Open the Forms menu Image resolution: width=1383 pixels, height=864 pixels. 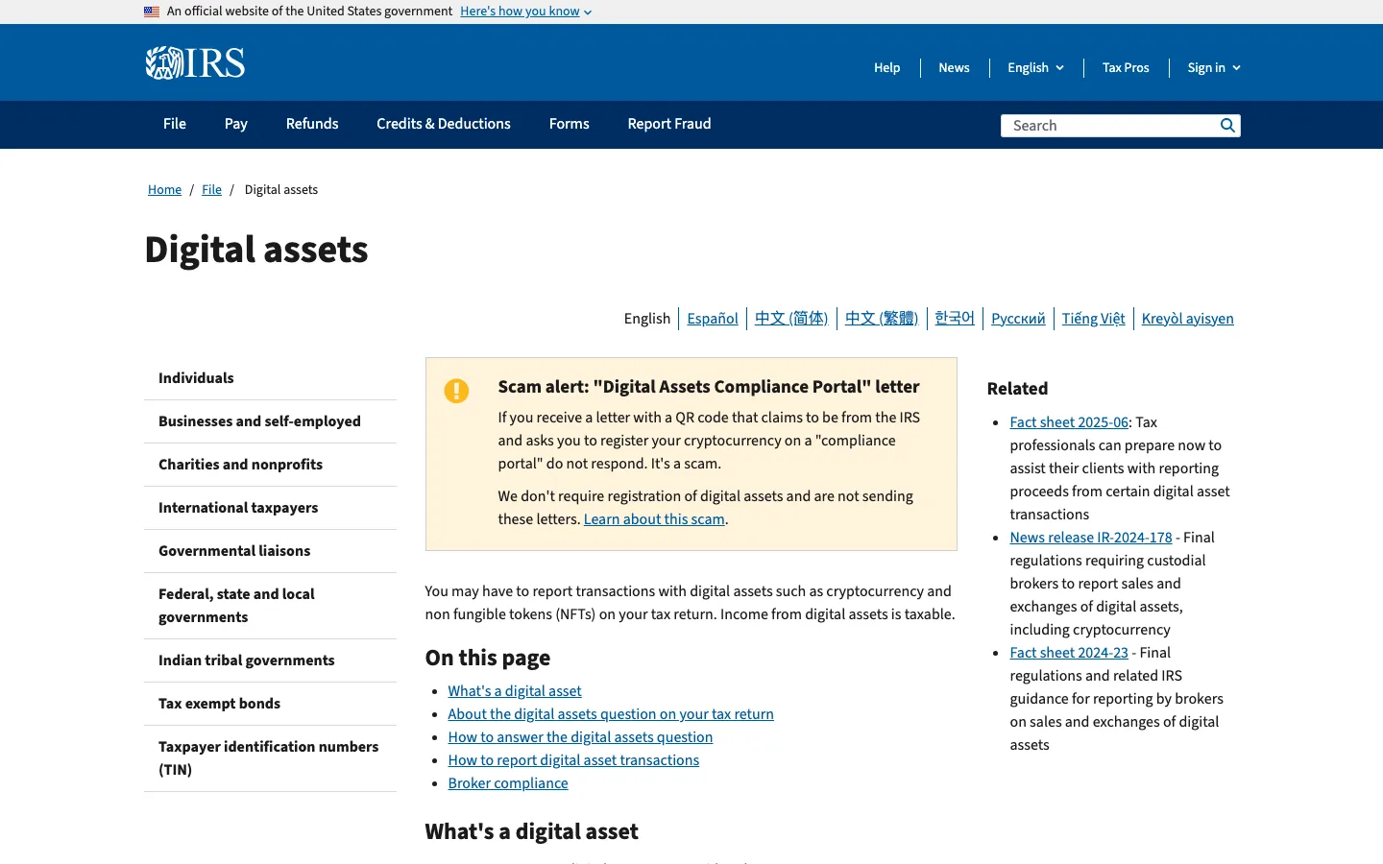pyautogui.click(x=570, y=124)
